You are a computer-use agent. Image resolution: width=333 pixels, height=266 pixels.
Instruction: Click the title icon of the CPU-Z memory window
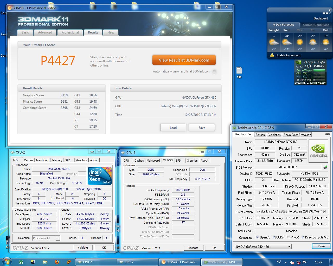[123, 152]
